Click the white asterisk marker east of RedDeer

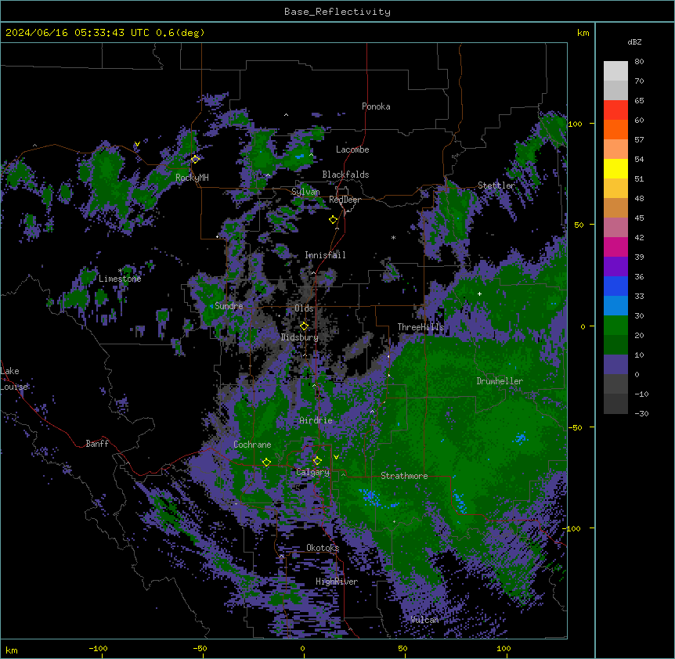393,237
